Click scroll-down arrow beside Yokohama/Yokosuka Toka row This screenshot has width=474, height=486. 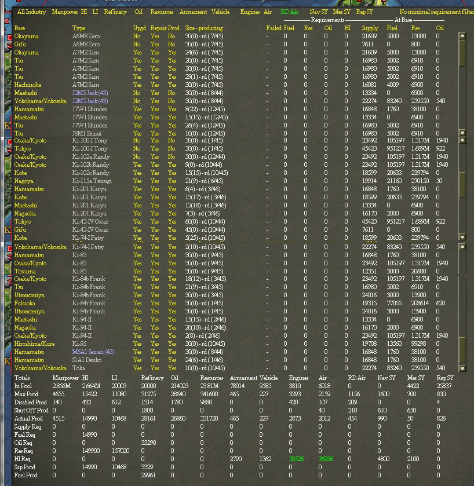coord(462,368)
